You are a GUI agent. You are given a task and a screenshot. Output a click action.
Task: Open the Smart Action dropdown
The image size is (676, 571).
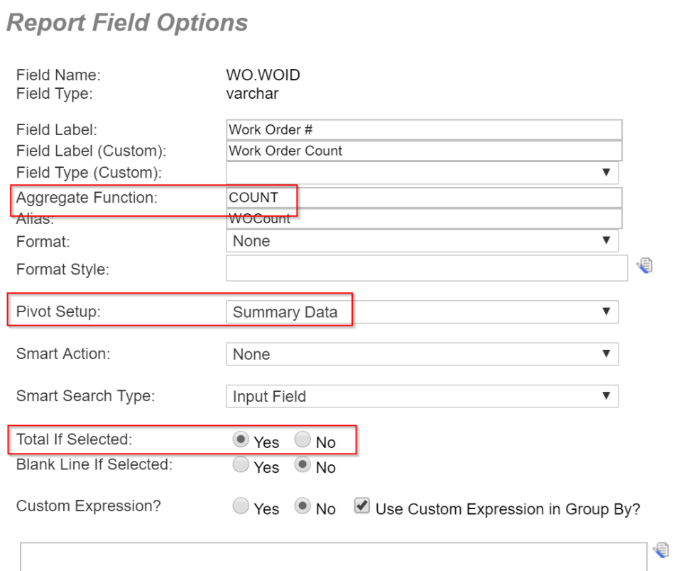point(422,353)
